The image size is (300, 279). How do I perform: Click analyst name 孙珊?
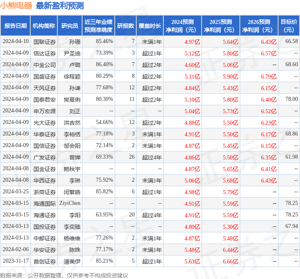tap(75, 42)
